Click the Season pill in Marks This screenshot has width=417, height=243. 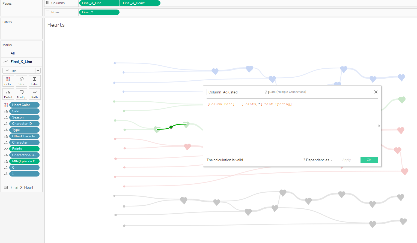[x=24, y=117]
